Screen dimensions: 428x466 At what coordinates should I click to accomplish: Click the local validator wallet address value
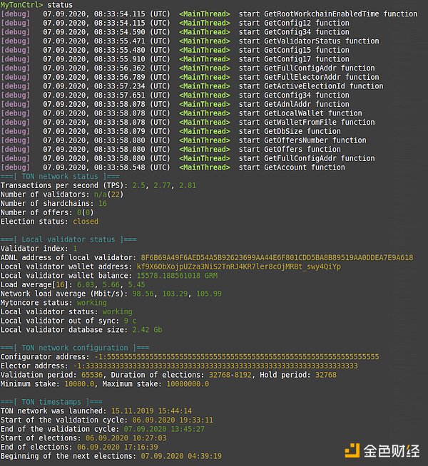coord(238,266)
